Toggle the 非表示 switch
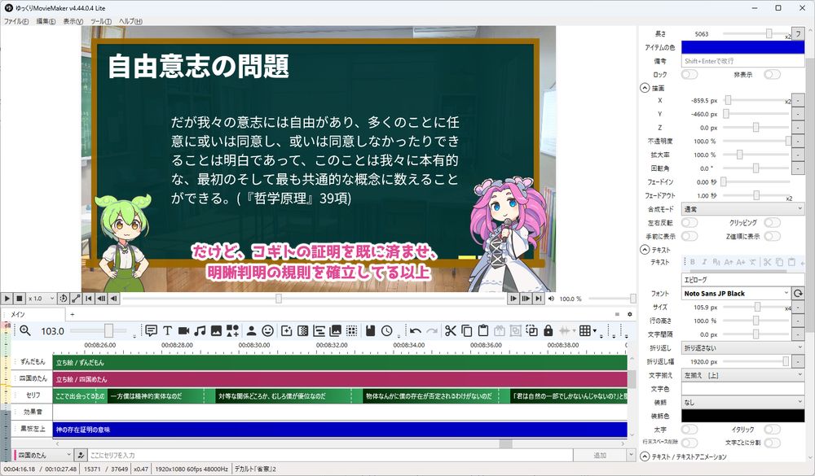The image size is (815, 476). coord(772,74)
